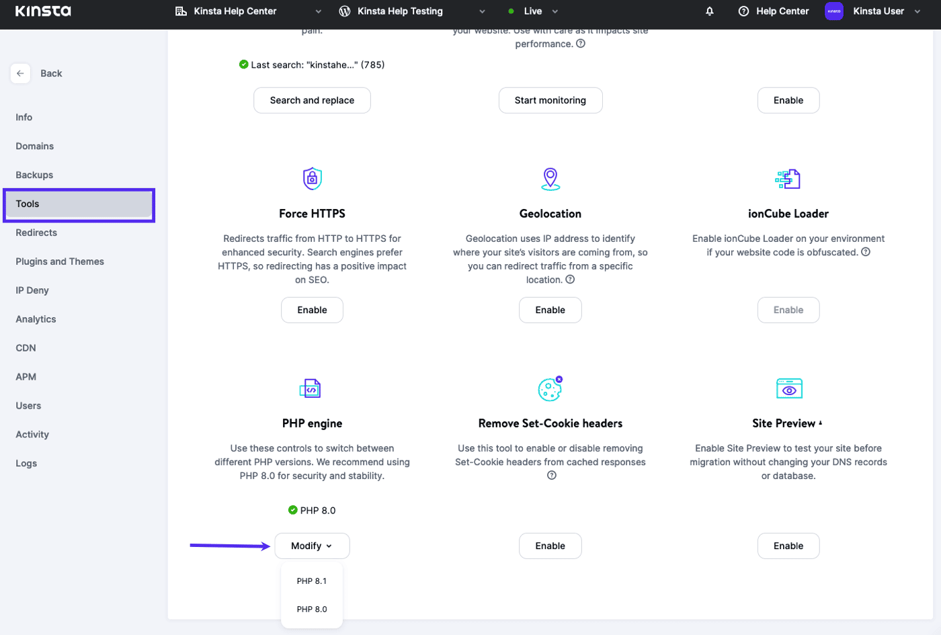
Task: Open the Plugins and Themes section
Action: tap(59, 261)
